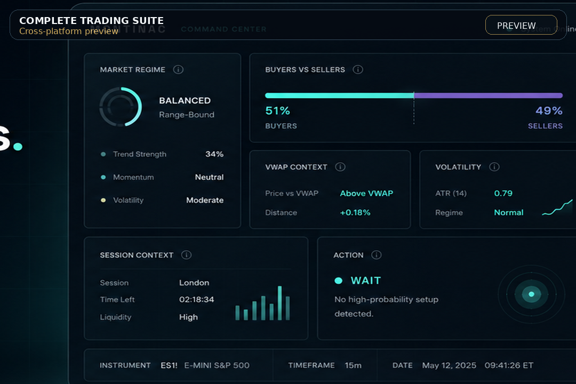Click the 51% buyers value
Screen dimensions: 576x384
pyautogui.click(x=278, y=110)
